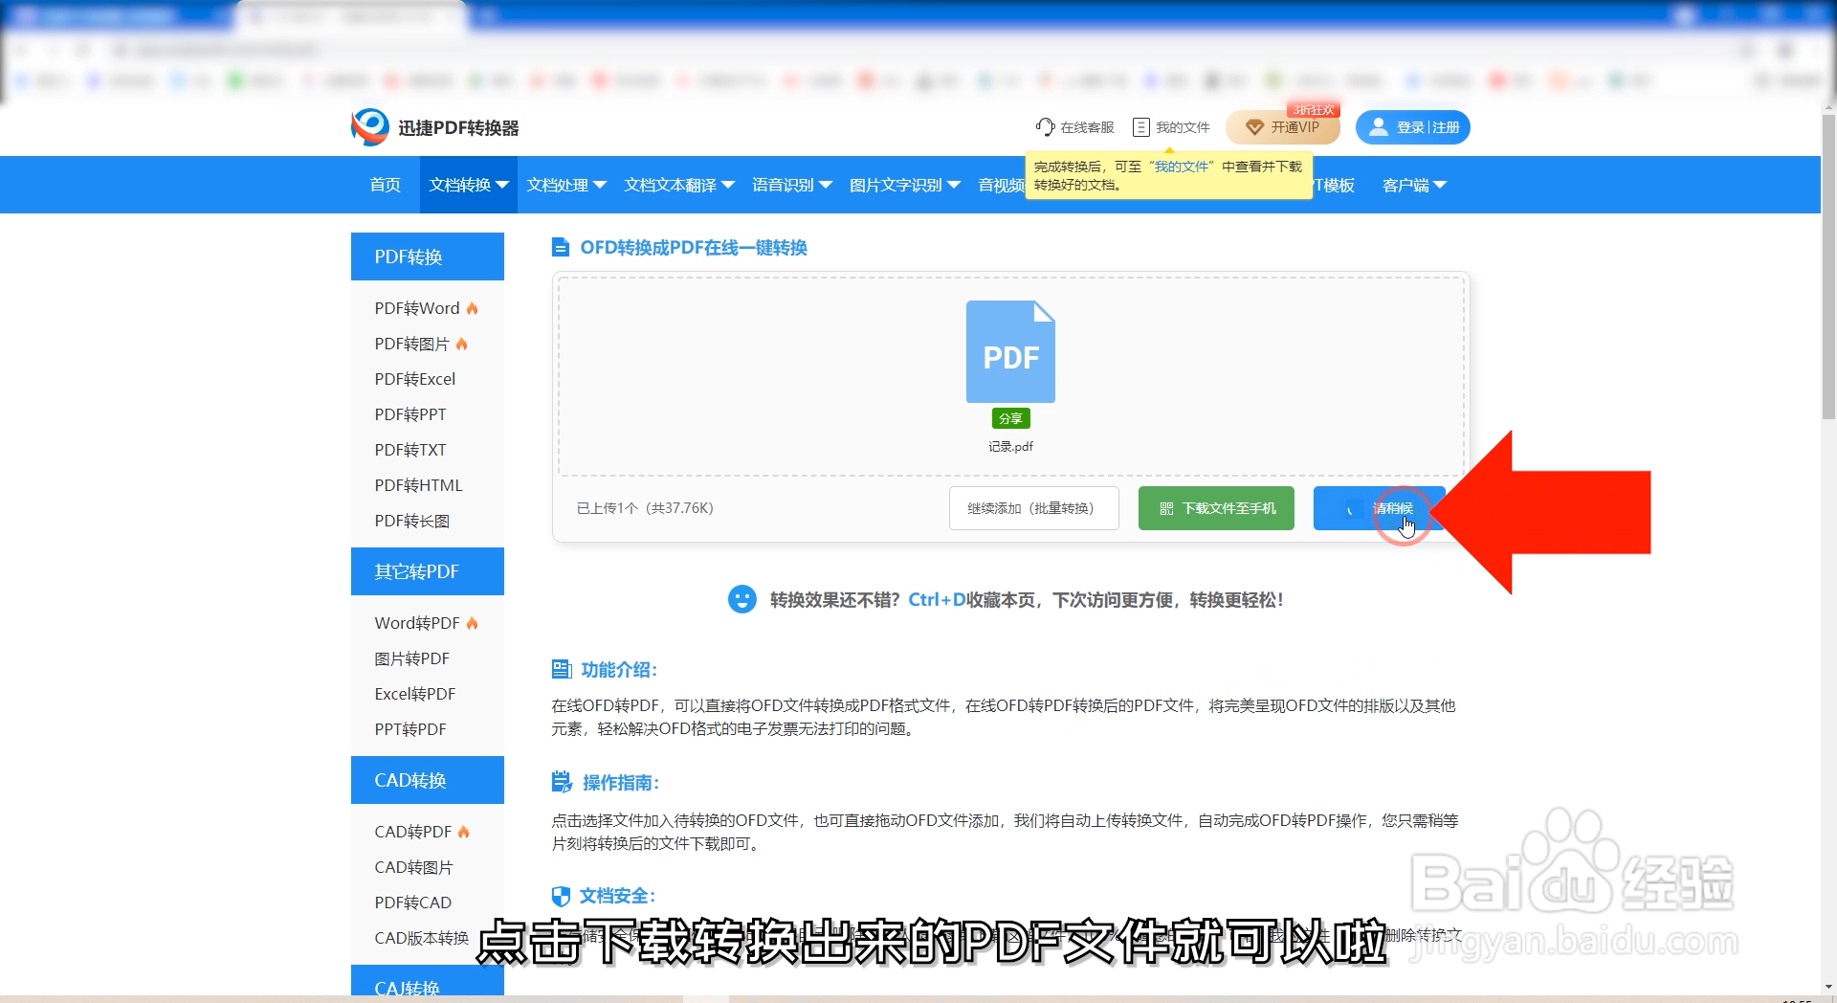Click the 登录|注册 account button
This screenshot has width=1837, height=1003.
pyautogui.click(x=1413, y=126)
